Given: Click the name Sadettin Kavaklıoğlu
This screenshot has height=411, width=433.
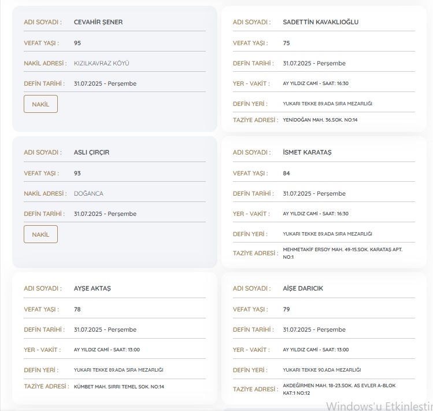Looking at the screenshot, I should 321,22.
